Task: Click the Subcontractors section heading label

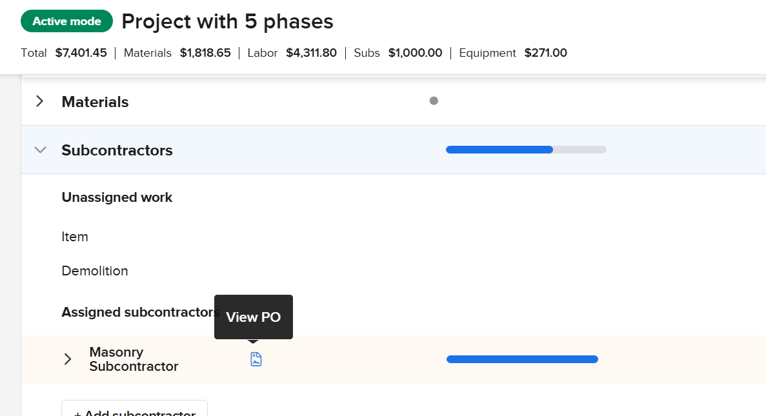Action: pyautogui.click(x=117, y=150)
